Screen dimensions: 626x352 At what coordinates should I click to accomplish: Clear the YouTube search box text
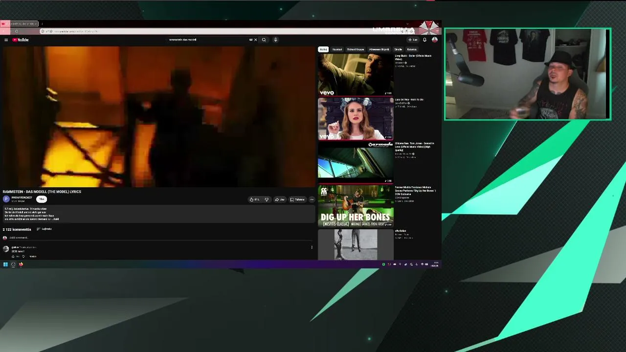pos(255,40)
